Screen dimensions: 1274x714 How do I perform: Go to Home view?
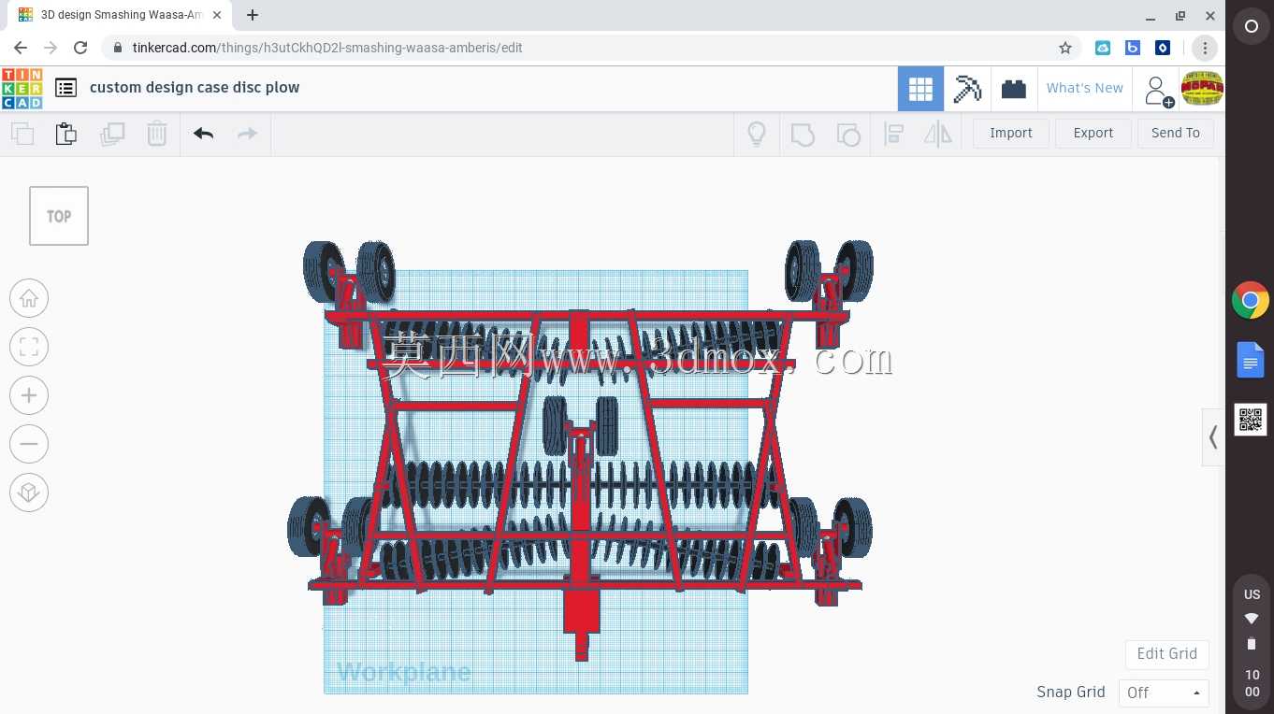click(x=29, y=298)
